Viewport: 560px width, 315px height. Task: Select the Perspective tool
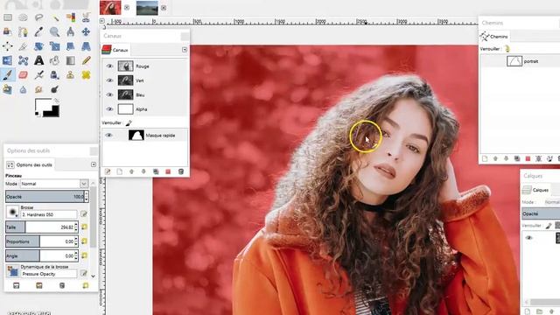click(86, 46)
